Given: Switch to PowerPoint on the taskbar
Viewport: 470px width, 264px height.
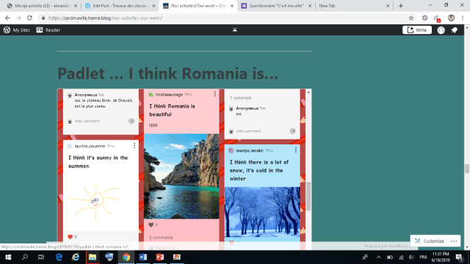Looking at the screenshot, I should click(x=160, y=257).
